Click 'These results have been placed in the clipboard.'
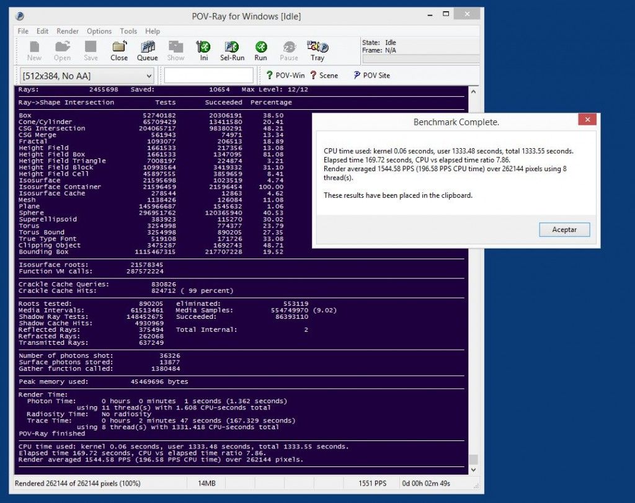The height and width of the screenshot is (503, 635). tap(398, 195)
